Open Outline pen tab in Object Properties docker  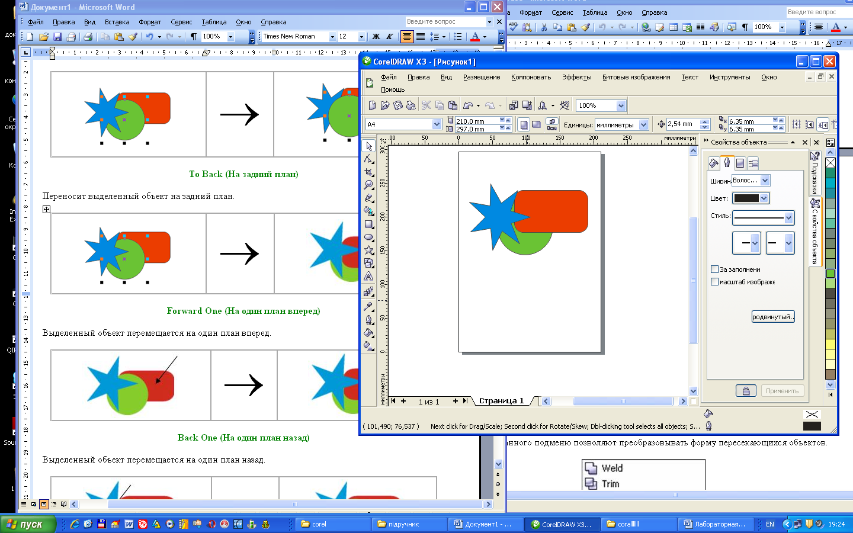click(x=727, y=163)
